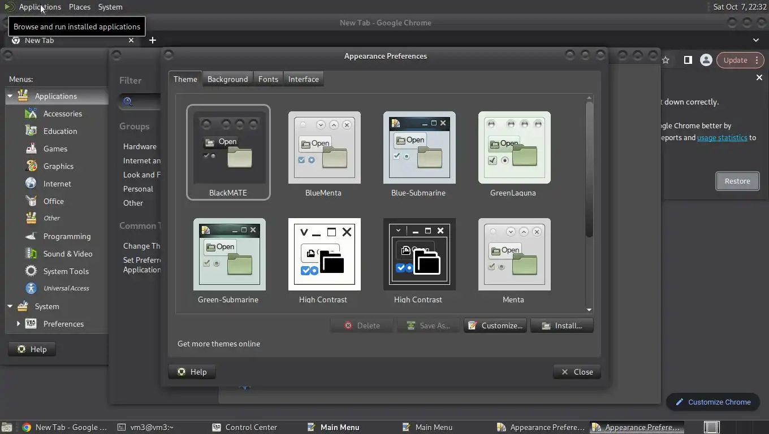Select the Green-Submarine theme
Screen dimensions: 769x434
tap(228, 260)
